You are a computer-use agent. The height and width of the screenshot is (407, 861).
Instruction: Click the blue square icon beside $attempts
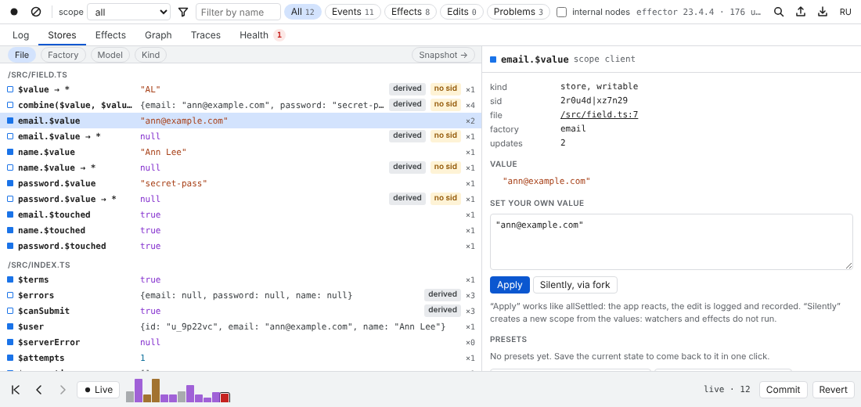(x=10, y=358)
